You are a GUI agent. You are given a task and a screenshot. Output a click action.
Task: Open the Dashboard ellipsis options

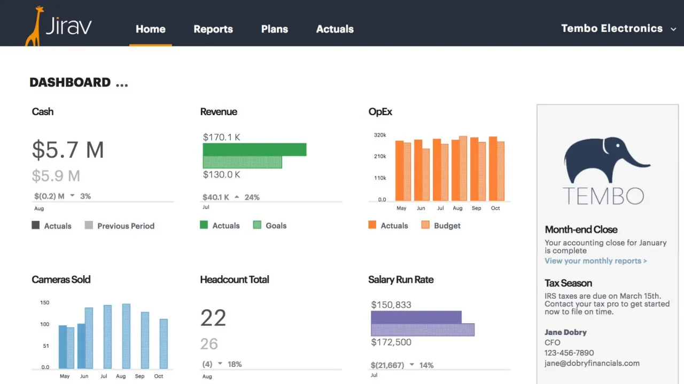pyautogui.click(x=122, y=85)
